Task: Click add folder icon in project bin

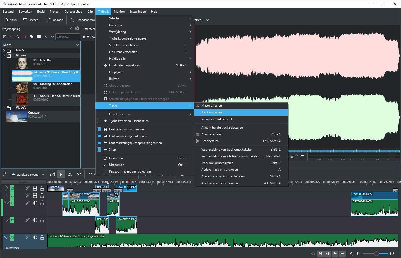Action: (17, 37)
